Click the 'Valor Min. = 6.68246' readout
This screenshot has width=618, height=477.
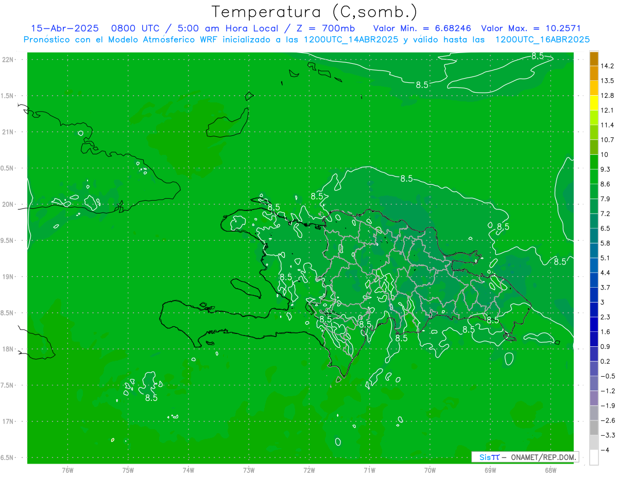click(x=422, y=28)
